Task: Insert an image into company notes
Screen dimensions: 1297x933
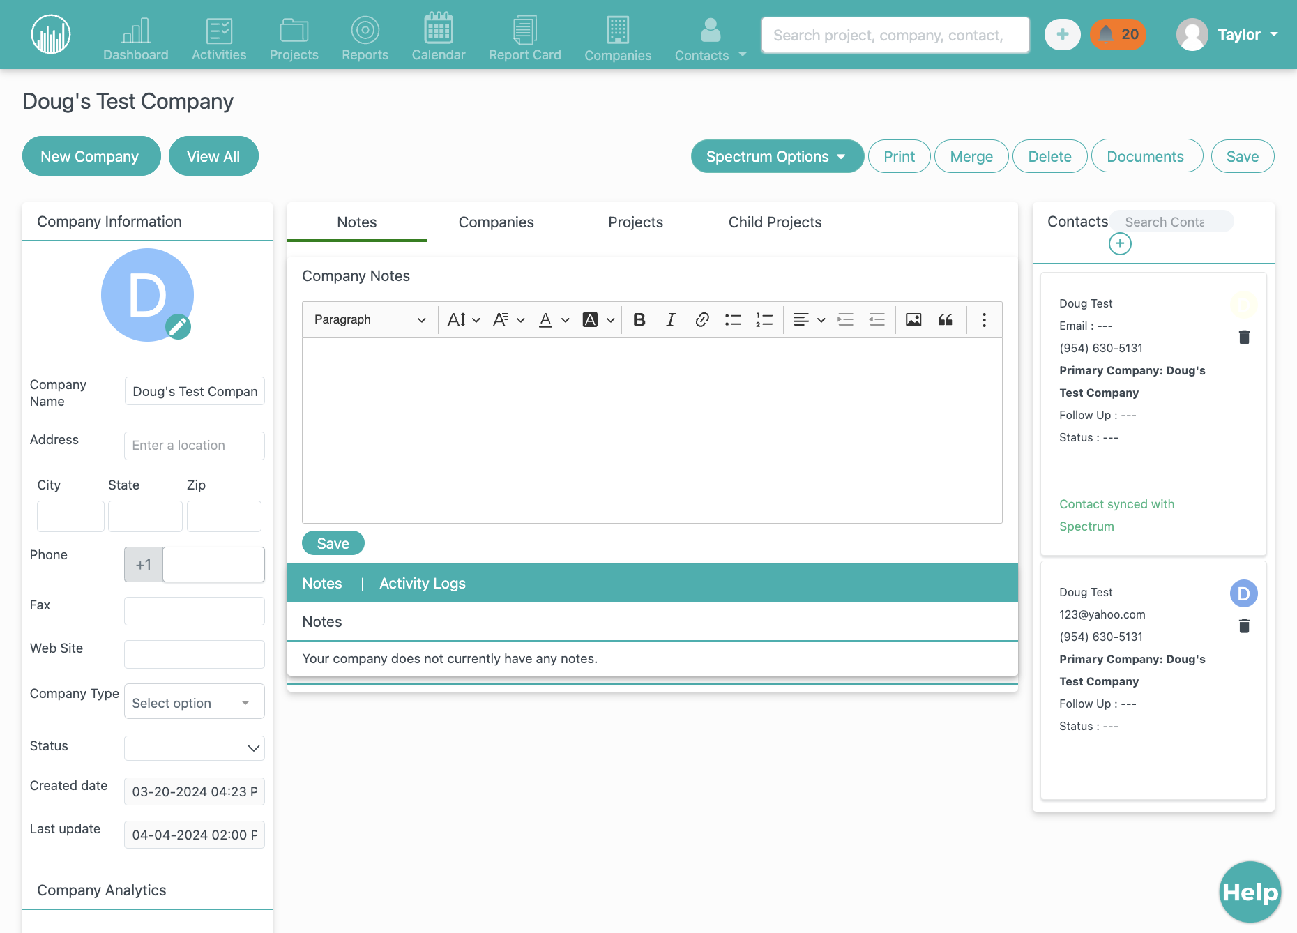Action: click(x=913, y=319)
